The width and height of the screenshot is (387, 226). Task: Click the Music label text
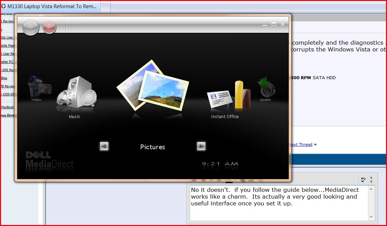point(75,117)
